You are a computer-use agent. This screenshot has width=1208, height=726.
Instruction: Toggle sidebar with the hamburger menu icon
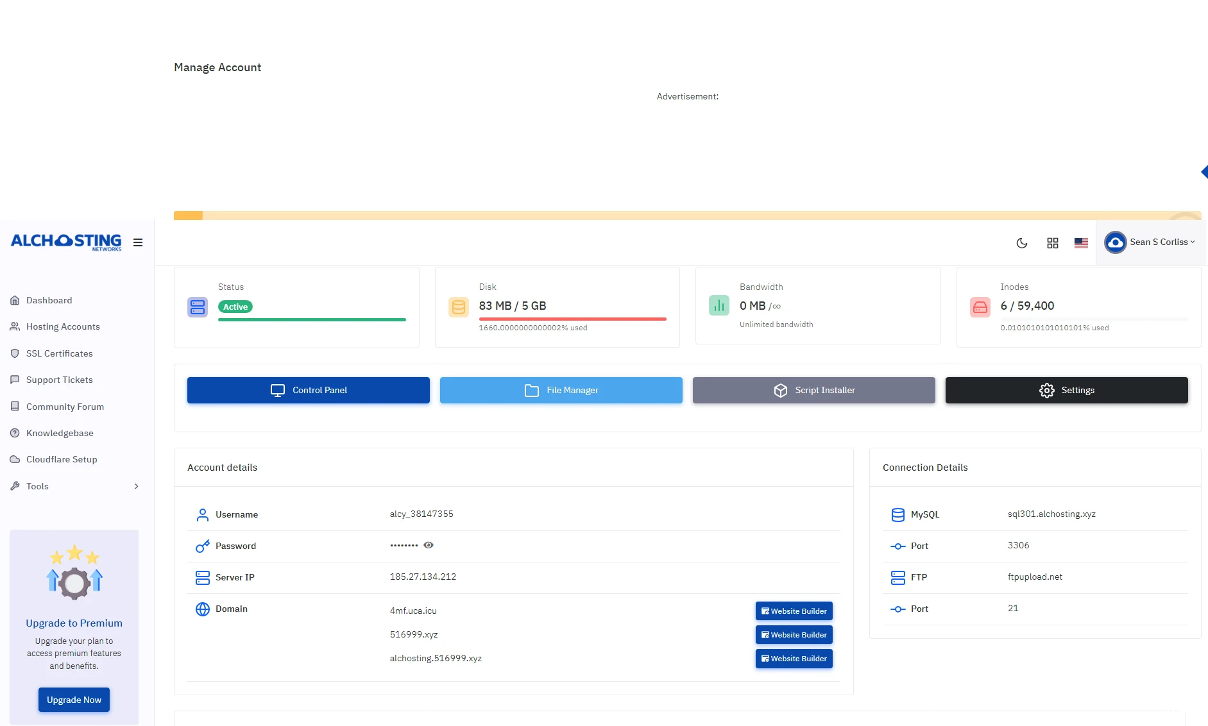click(x=138, y=242)
